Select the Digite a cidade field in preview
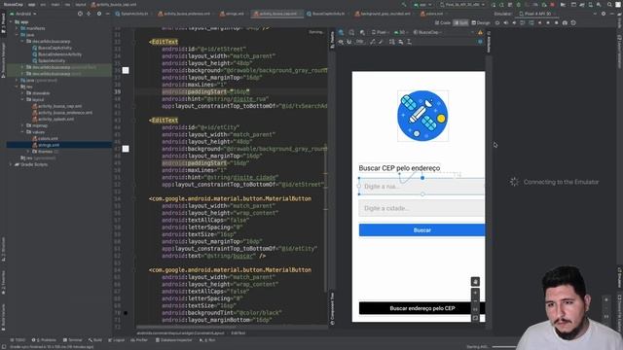 click(x=421, y=208)
